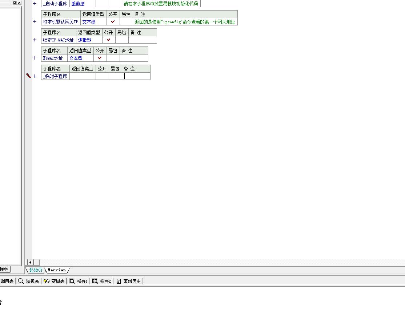Toggle 易包 cell of 取本机默认网关IP
The height and width of the screenshot is (332, 405).
[x=126, y=22]
